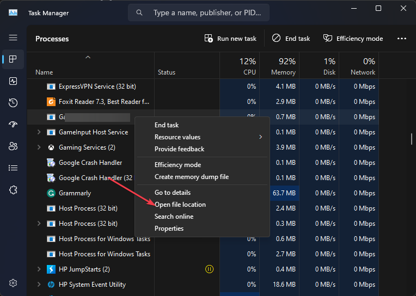Screen dimensions: 416x296
Task: Select ExpressVPN Service 4.1 MB memory cell
Action: (x=279, y=87)
